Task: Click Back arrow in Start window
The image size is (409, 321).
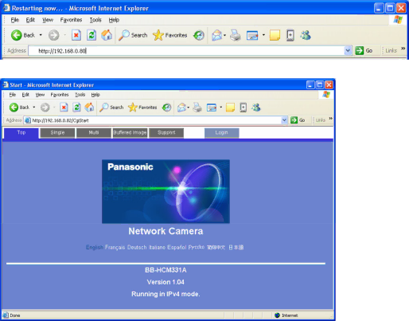Action: coord(14,108)
